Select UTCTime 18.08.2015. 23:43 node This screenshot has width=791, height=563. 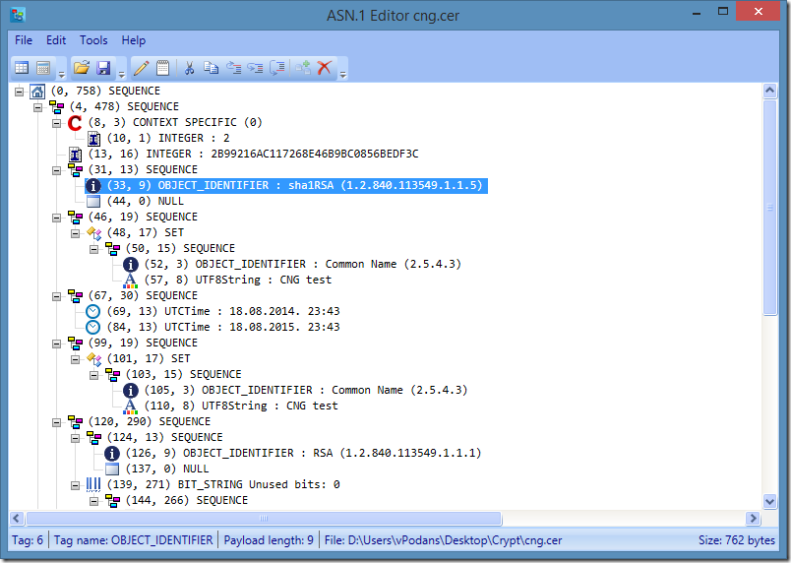pyautogui.click(x=223, y=327)
